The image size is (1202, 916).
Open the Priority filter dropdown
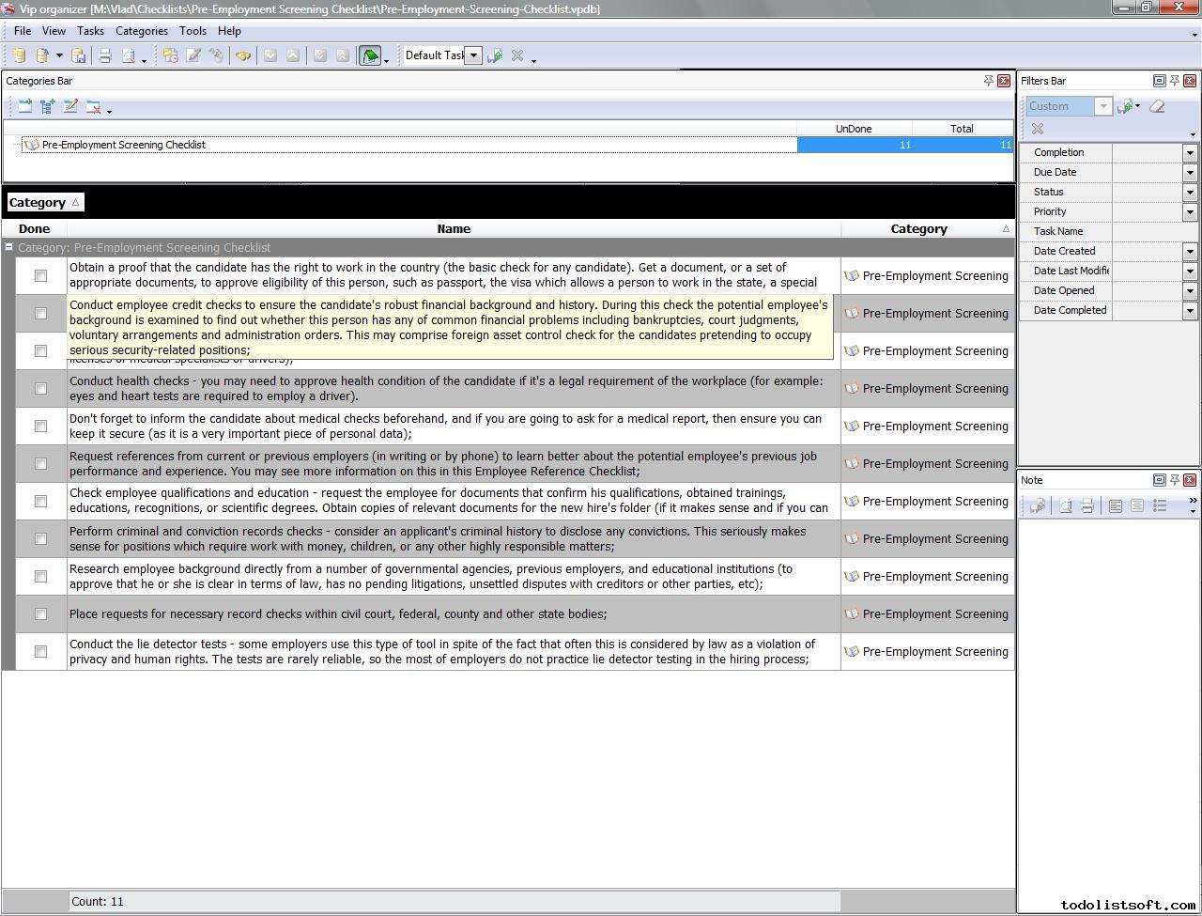[1190, 212]
